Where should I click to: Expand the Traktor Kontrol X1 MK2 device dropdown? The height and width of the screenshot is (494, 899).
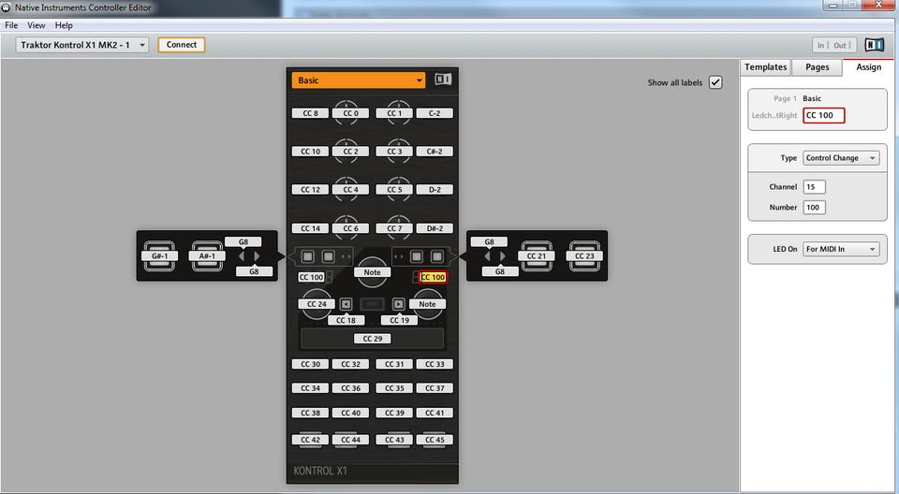coord(82,45)
